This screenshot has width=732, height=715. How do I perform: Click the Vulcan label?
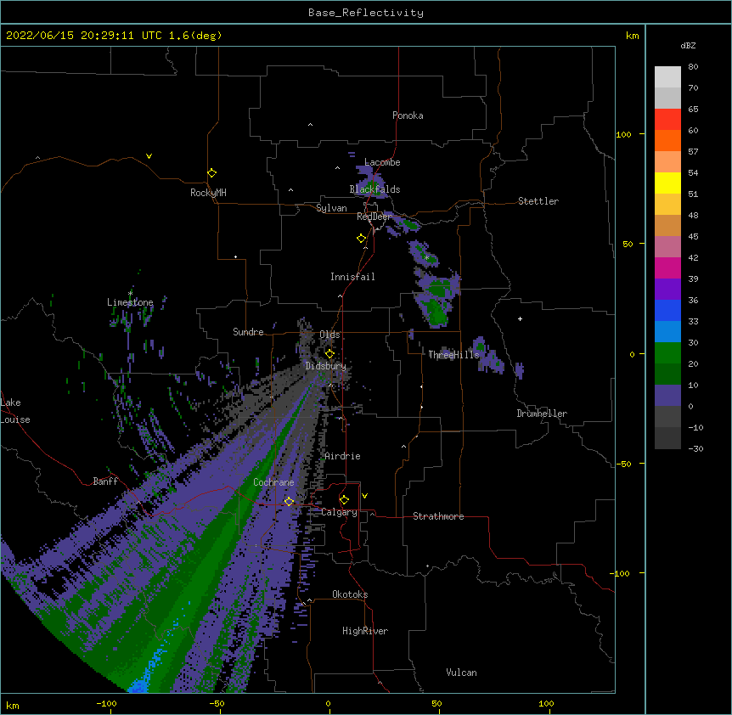[461, 673]
